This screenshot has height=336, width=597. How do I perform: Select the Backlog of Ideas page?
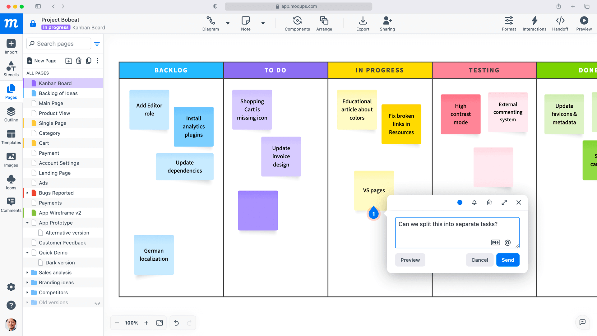tap(58, 93)
